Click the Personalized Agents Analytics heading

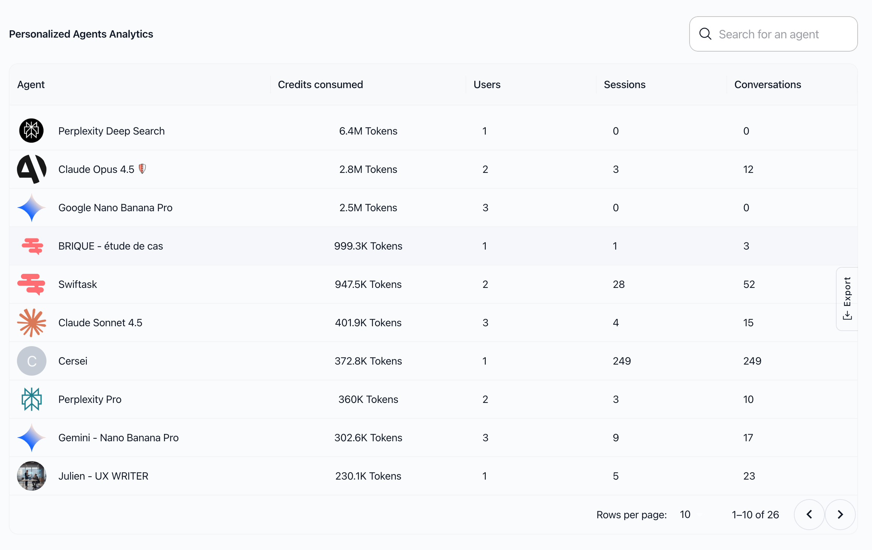click(x=81, y=34)
